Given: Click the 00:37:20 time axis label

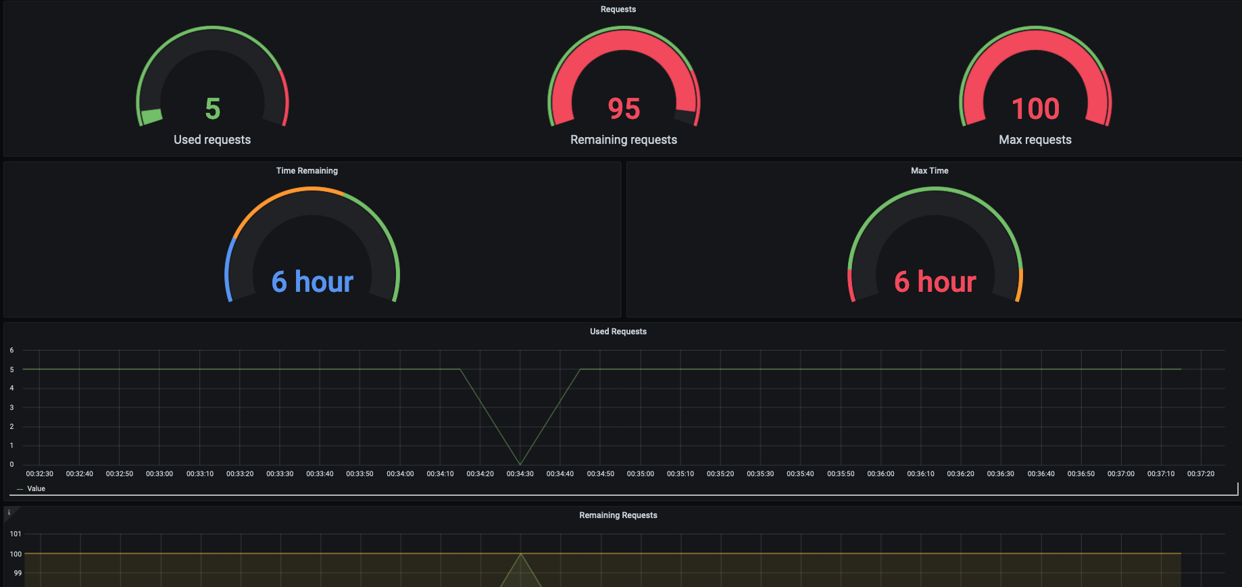Looking at the screenshot, I should pos(1201,474).
